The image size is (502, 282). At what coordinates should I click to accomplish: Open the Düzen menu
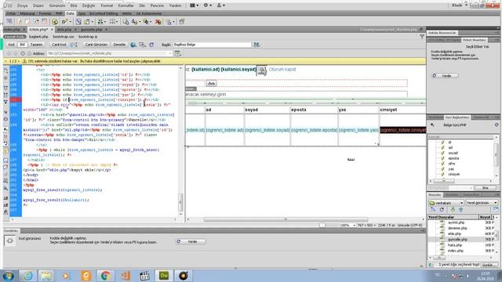38,5
